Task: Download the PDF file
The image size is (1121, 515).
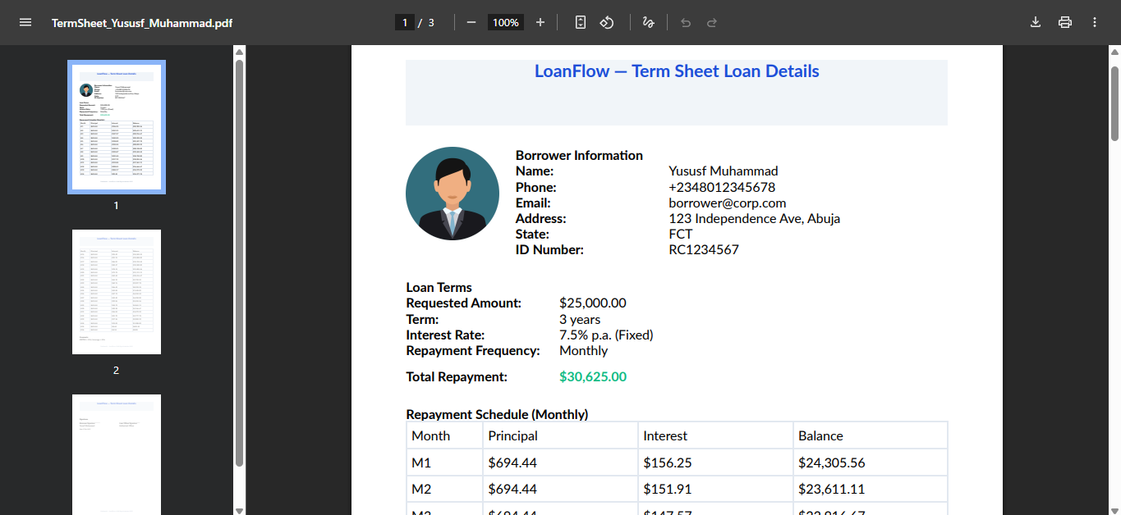Action: coord(1036,22)
